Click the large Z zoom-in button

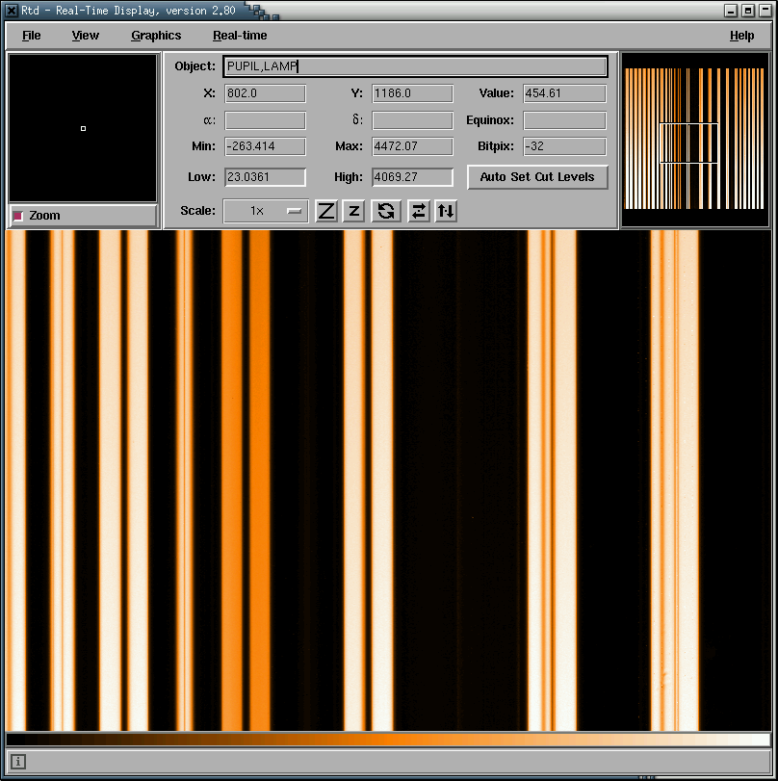(x=326, y=211)
